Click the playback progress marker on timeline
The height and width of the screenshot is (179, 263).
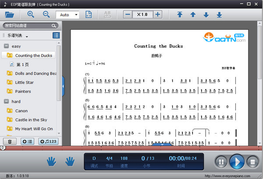tap(3, 148)
